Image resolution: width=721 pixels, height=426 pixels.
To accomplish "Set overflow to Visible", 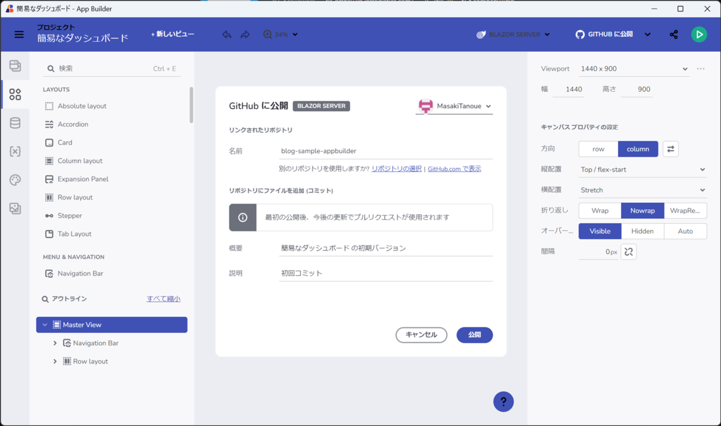I will coord(600,231).
